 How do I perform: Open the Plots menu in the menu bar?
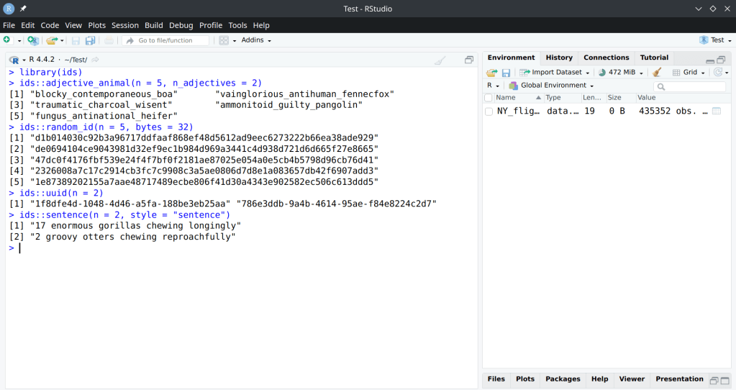96,25
